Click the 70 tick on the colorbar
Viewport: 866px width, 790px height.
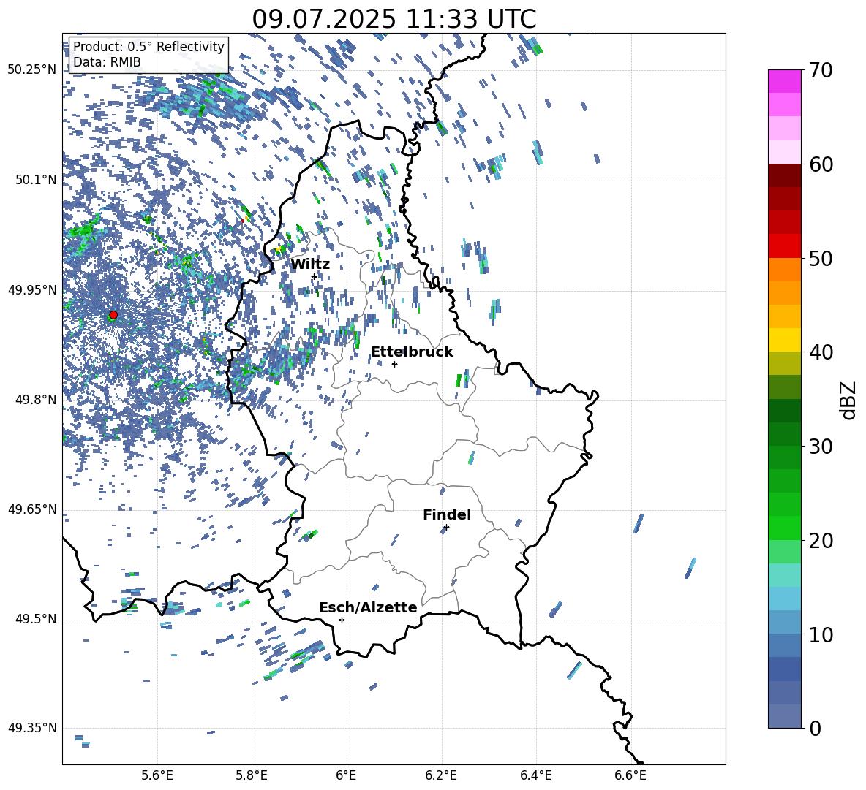[x=821, y=70]
